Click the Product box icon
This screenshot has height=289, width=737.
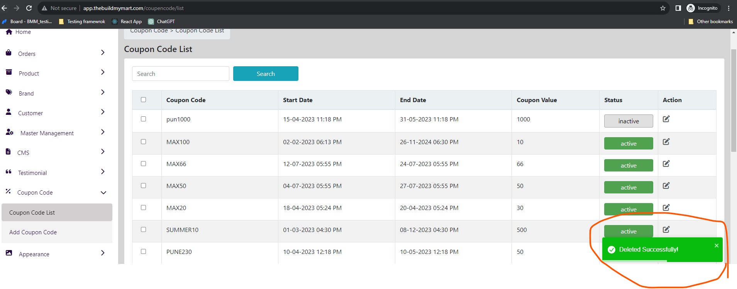pyautogui.click(x=9, y=72)
